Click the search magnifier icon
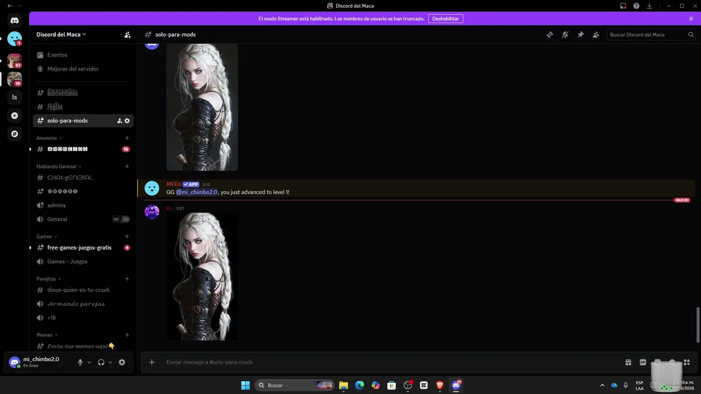The height and width of the screenshot is (394, 701). 691,34
